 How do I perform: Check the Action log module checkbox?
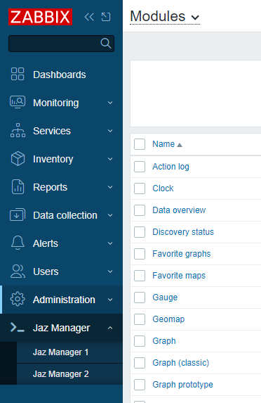pyautogui.click(x=140, y=167)
